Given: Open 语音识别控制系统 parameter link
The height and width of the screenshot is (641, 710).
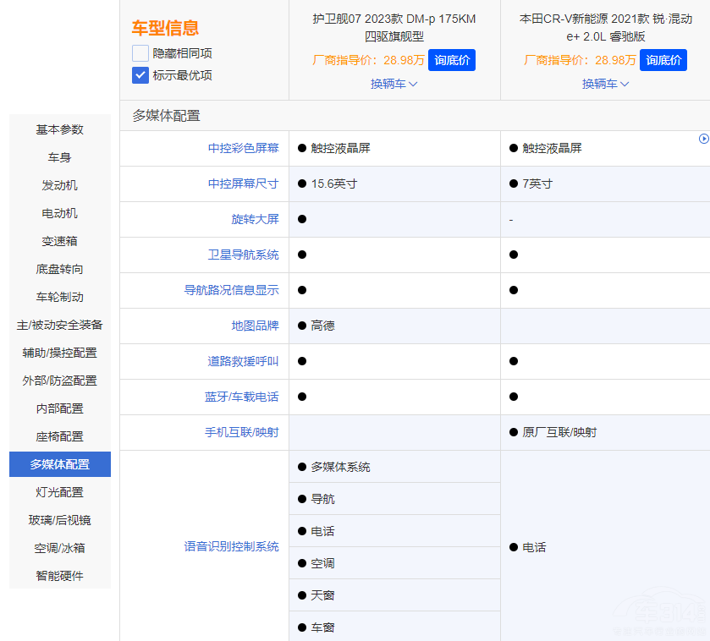Looking at the screenshot, I should (231, 546).
